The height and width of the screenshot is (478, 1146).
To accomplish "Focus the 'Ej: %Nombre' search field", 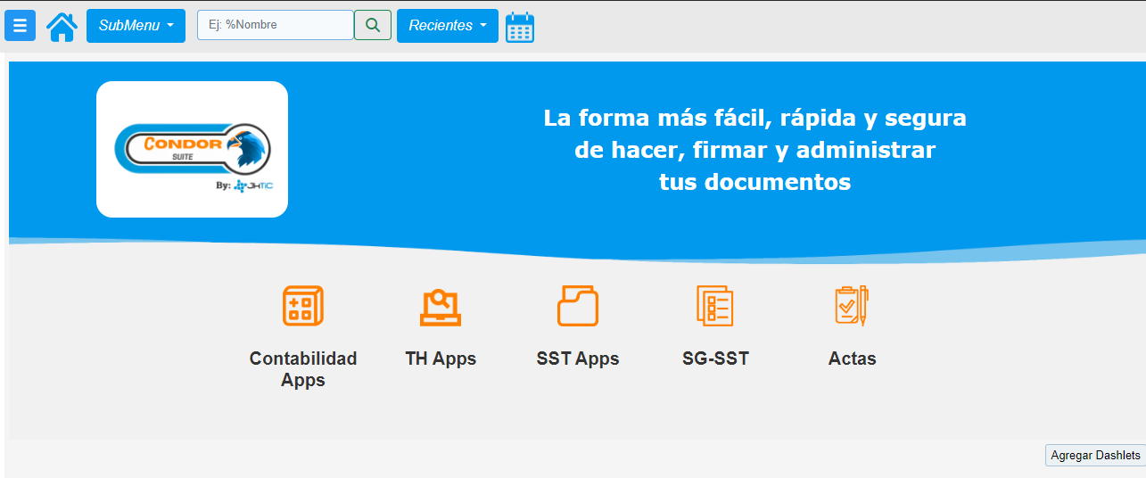I will pos(276,25).
